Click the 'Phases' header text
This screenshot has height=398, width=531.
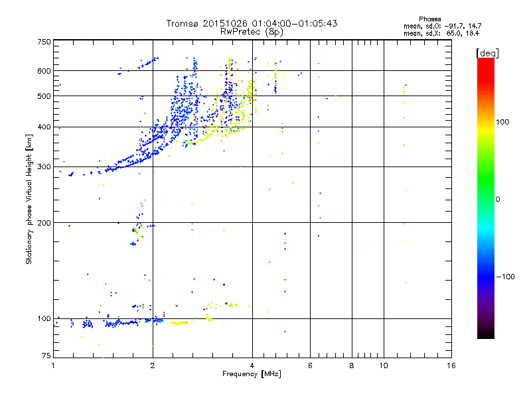(429, 19)
